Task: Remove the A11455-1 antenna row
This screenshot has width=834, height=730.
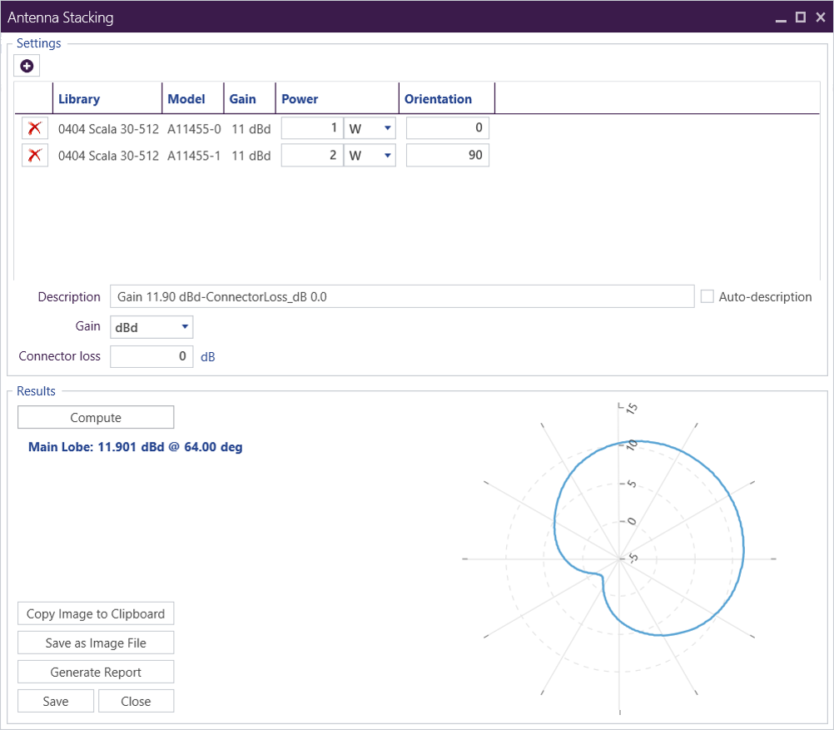Action: (x=34, y=156)
